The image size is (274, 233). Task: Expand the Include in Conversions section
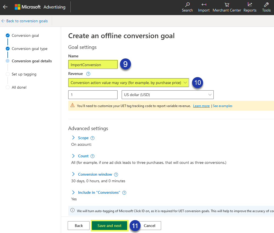tap(73, 192)
